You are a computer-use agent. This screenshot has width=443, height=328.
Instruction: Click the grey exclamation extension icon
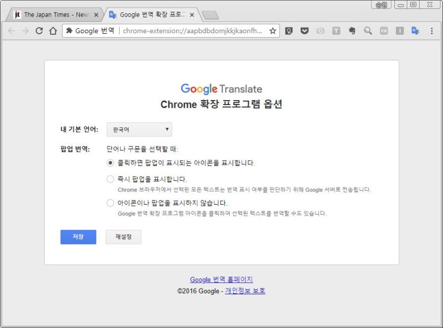[399, 31]
